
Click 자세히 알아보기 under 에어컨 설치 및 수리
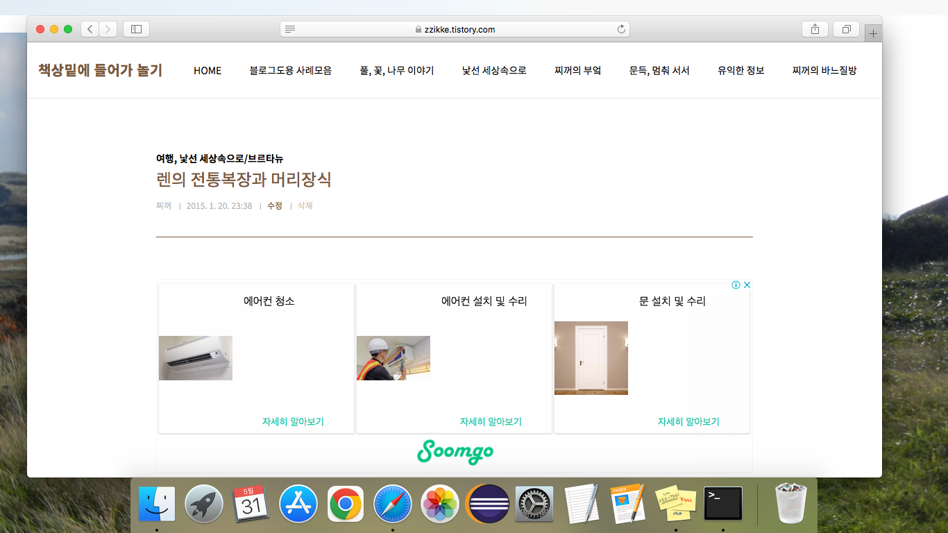coord(491,421)
